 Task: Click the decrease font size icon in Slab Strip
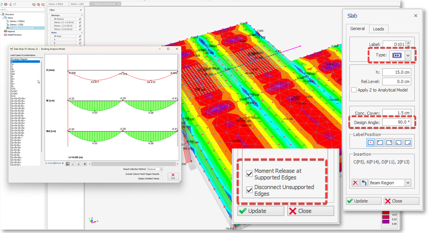pyautogui.click(x=73, y=164)
